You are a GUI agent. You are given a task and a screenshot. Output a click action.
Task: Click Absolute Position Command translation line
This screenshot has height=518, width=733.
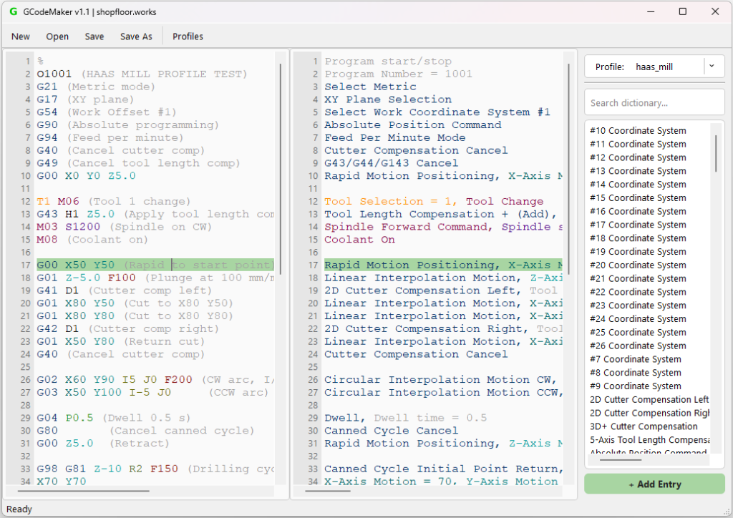pyautogui.click(x=413, y=124)
